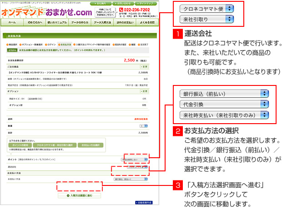Viewport: 282px width, 210px height.
Task: Click 変更 button in オプション row
Action: pyautogui.click(x=145, y=91)
